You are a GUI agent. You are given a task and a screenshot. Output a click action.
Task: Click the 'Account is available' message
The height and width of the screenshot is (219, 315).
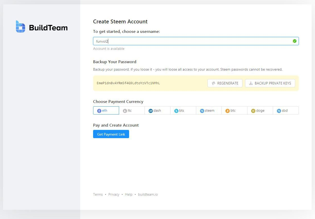point(109,49)
